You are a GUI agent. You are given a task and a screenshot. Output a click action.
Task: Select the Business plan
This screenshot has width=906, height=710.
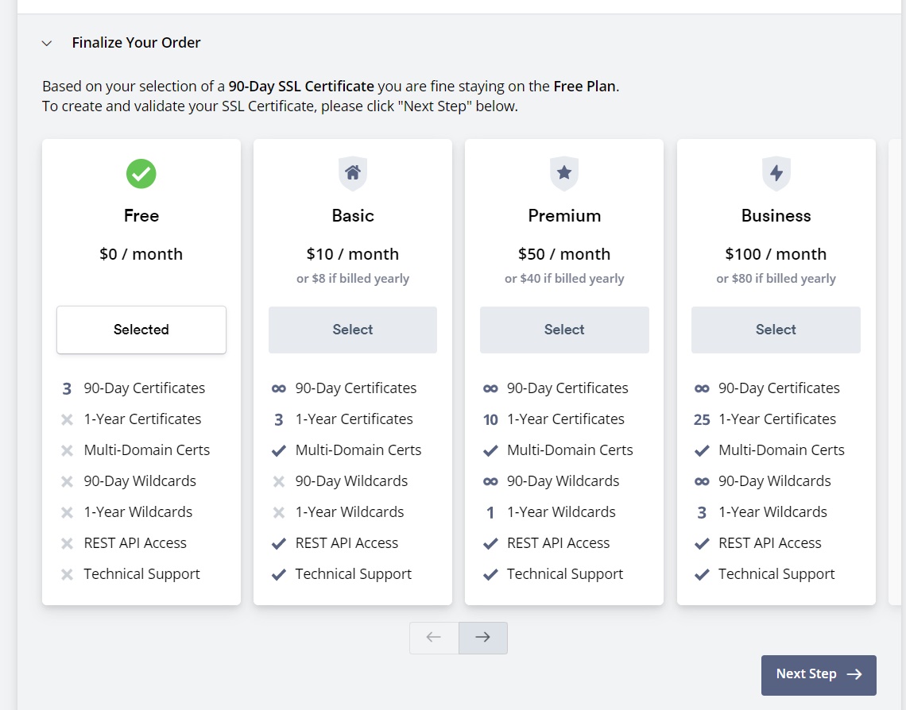coord(776,330)
